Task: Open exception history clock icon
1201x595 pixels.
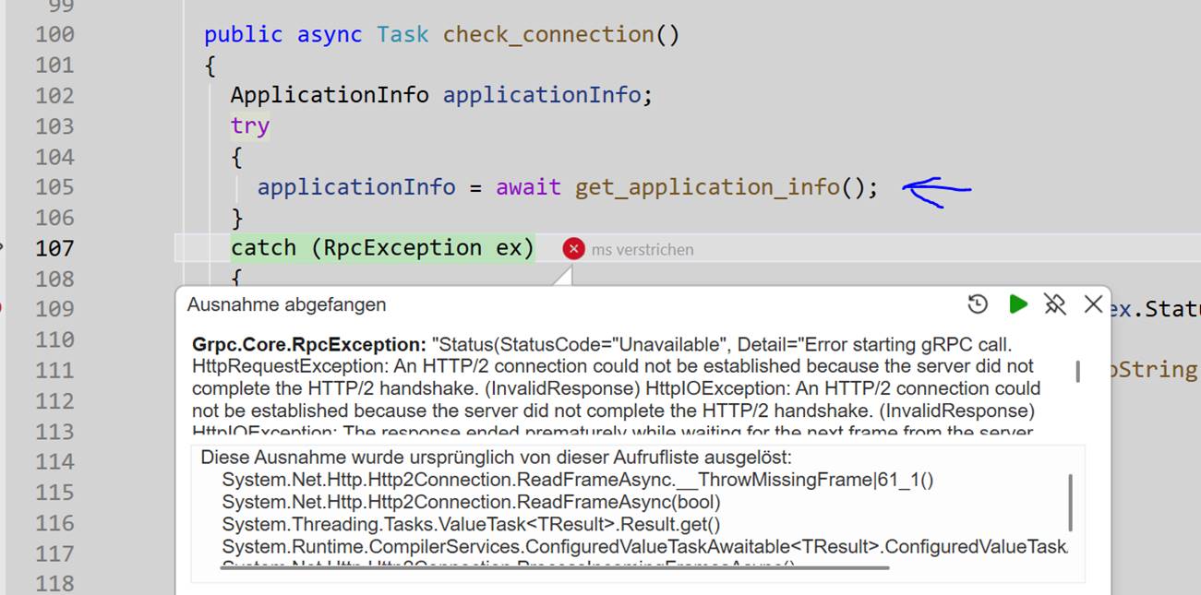Action: [x=978, y=303]
